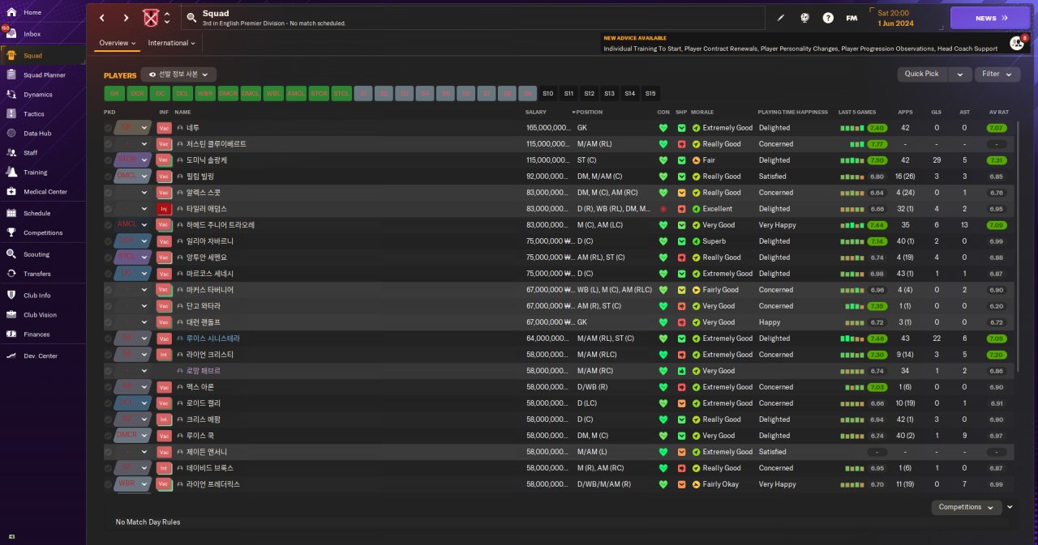Click the Quick Pick button
1038x545 pixels.
click(x=921, y=74)
